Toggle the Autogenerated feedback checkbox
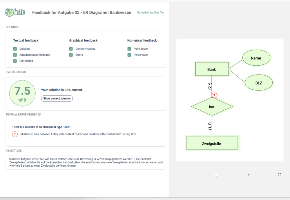This screenshot has width=290, height=200. [x=15, y=55]
